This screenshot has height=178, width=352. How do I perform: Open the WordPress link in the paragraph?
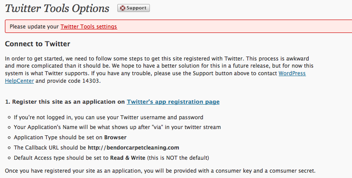292,73
